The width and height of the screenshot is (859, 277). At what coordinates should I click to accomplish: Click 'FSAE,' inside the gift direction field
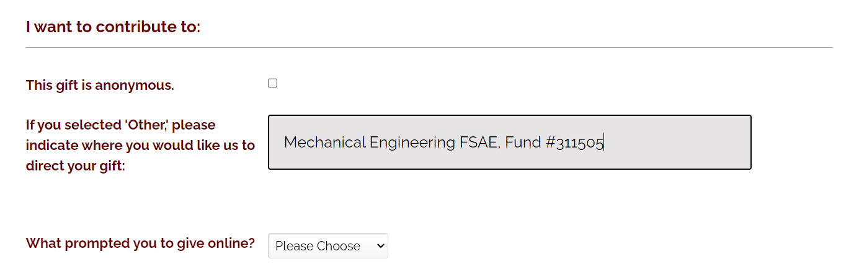[x=479, y=143]
